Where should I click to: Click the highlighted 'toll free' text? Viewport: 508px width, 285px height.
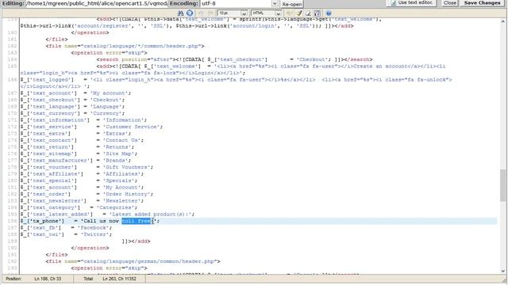(136, 221)
